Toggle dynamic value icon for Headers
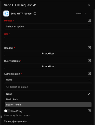 [89, 48]
